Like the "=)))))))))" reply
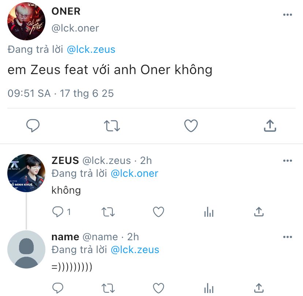This screenshot has height=296, width=303. pos(158,288)
